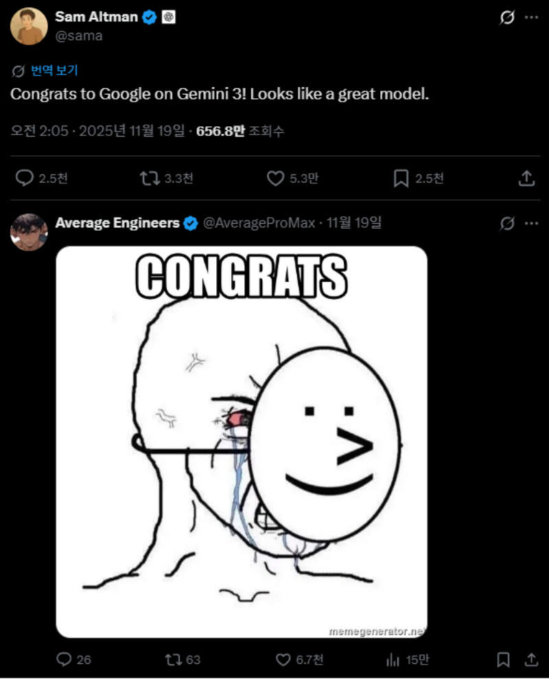Viewport: 549px width, 679px height.
Task: Click the Average Engineers account name
Action: click(117, 222)
